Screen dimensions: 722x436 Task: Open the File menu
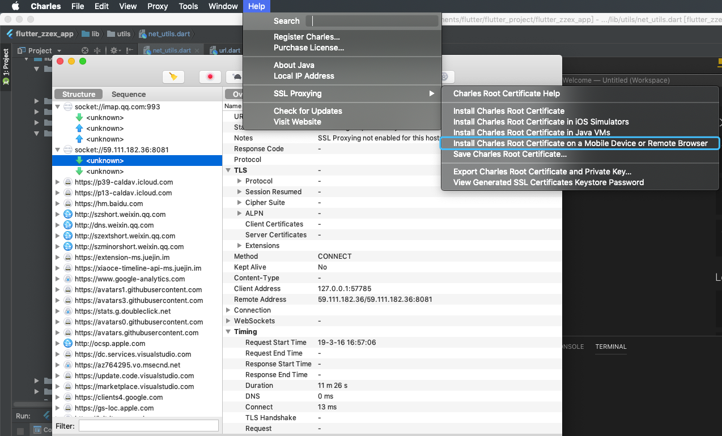78,6
